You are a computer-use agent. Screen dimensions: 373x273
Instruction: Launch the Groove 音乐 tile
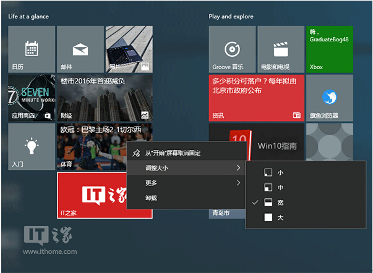(232, 49)
